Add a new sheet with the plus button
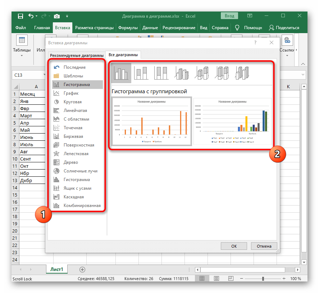 [x=82, y=269]
